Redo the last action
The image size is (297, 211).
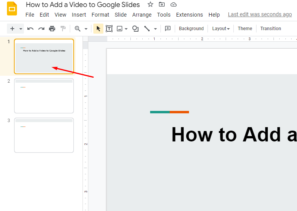click(41, 29)
